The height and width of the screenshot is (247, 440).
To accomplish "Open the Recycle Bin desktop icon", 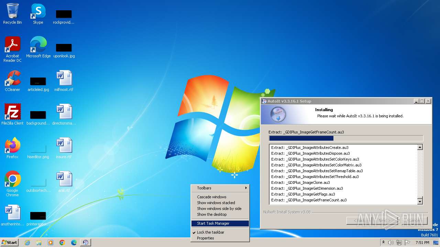I will tap(12, 14).
